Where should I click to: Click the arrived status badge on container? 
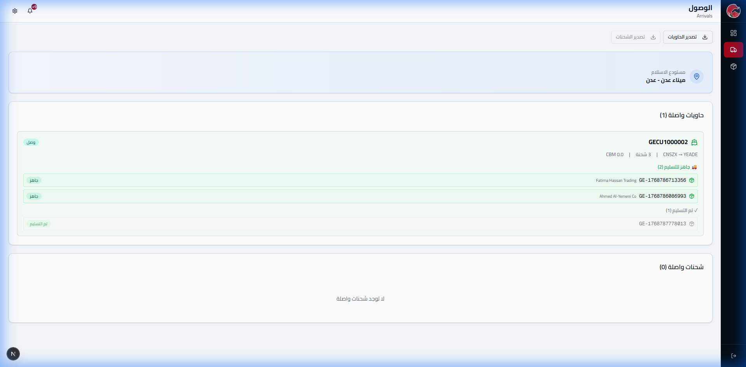click(x=31, y=143)
